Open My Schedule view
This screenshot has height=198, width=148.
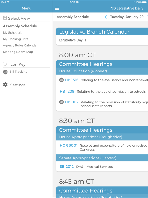[13, 33]
